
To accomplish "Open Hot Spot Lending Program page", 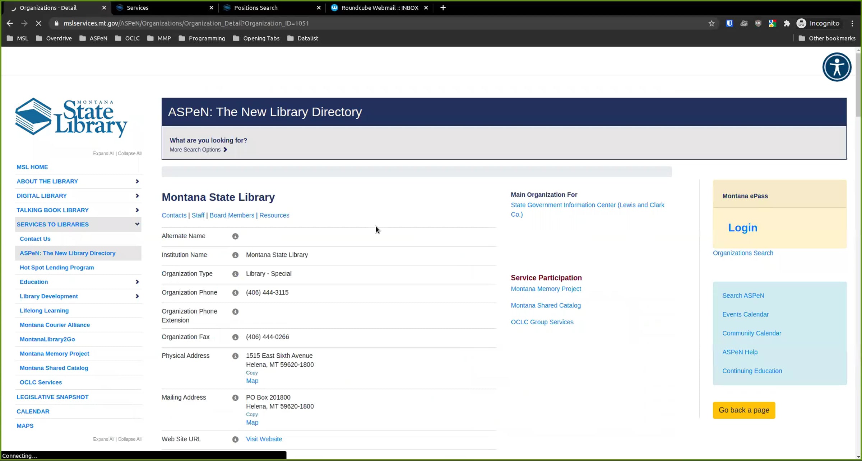I will (x=57, y=268).
